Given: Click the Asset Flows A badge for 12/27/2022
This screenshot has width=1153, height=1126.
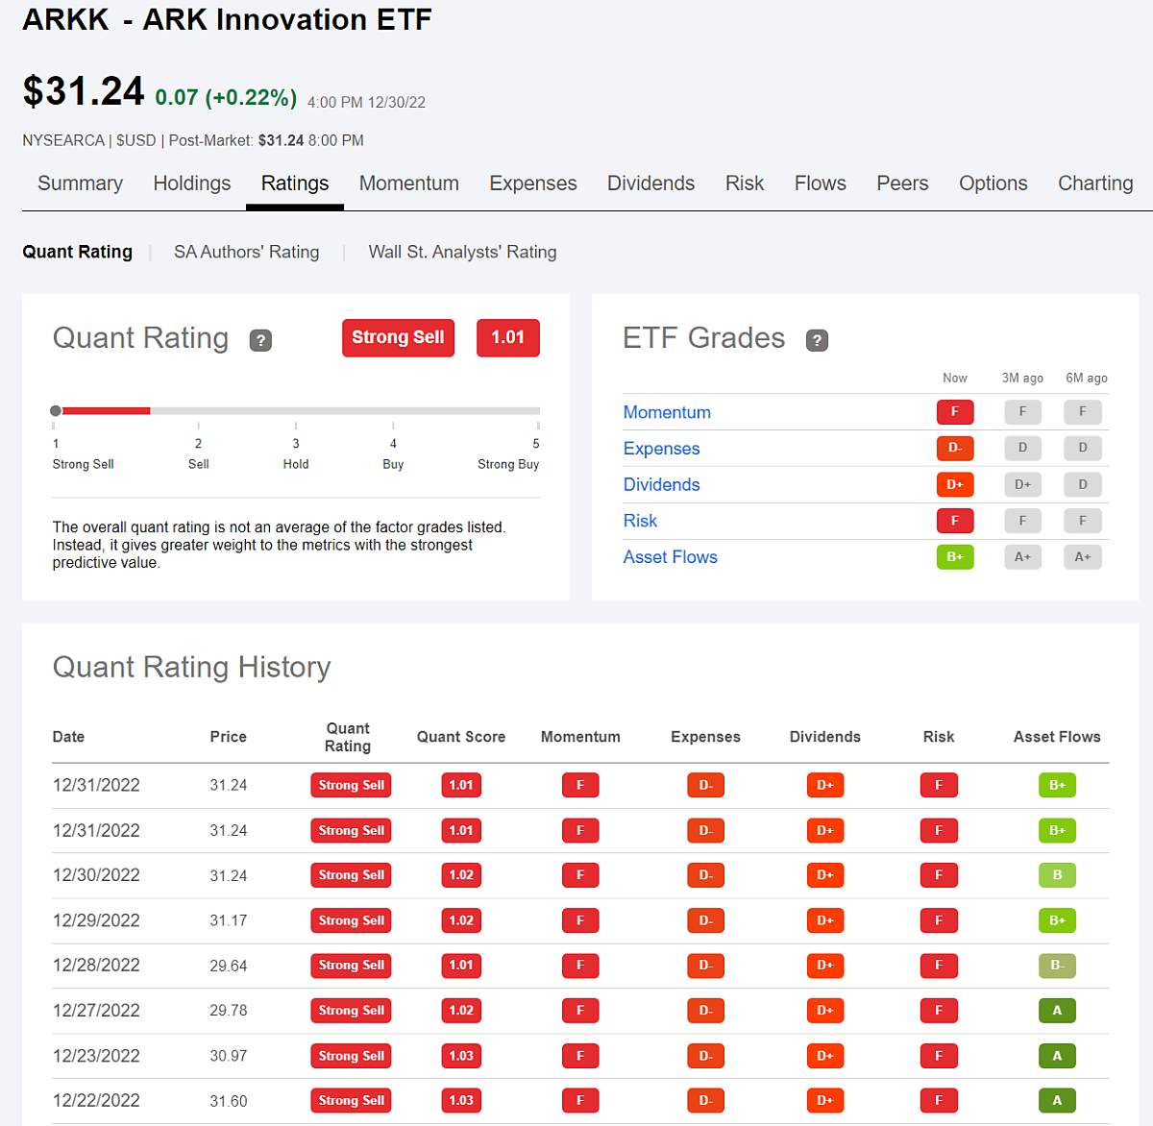Looking at the screenshot, I should pyautogui.click(x=1056, y=1011).
